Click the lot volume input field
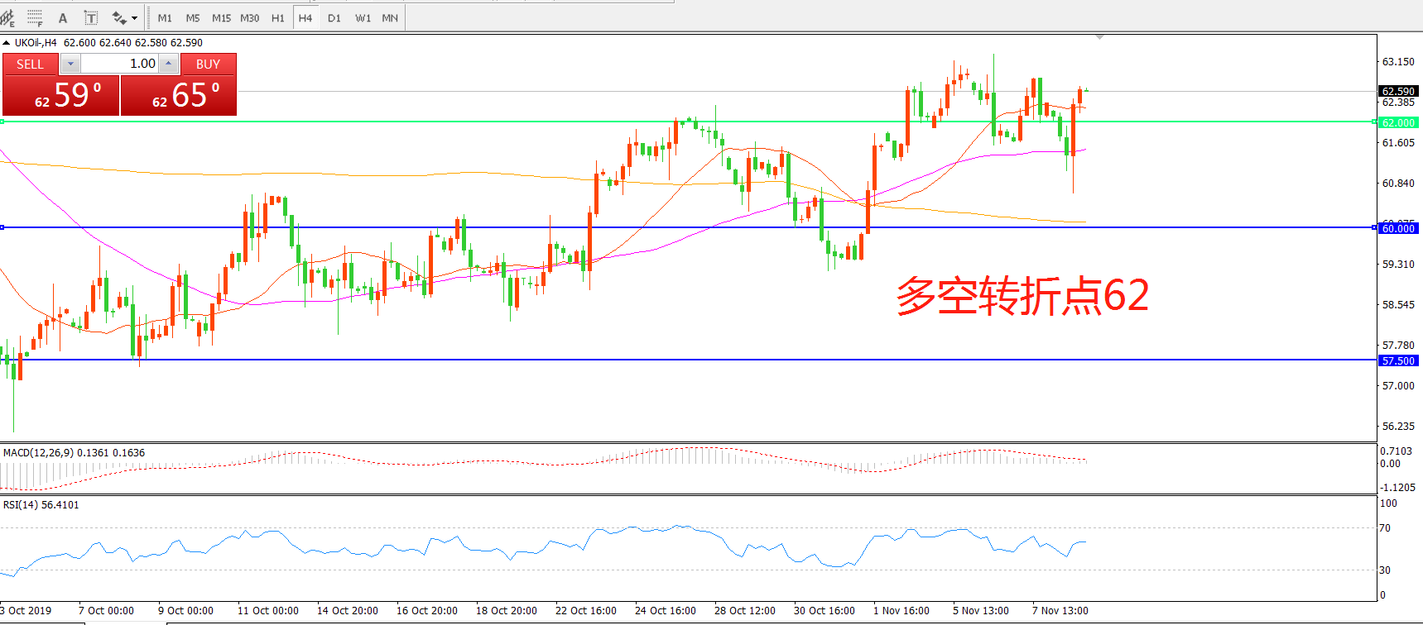 point(119,64)
